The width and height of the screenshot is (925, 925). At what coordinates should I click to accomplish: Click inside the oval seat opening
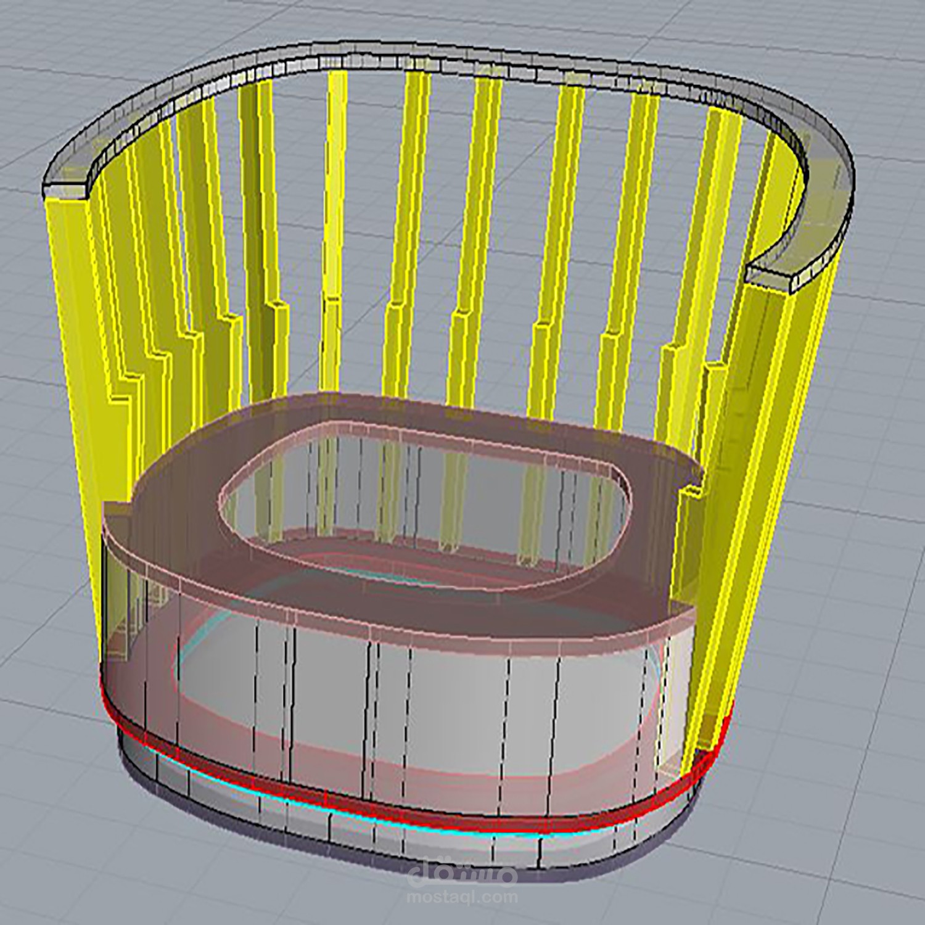[x=425, y=499]
